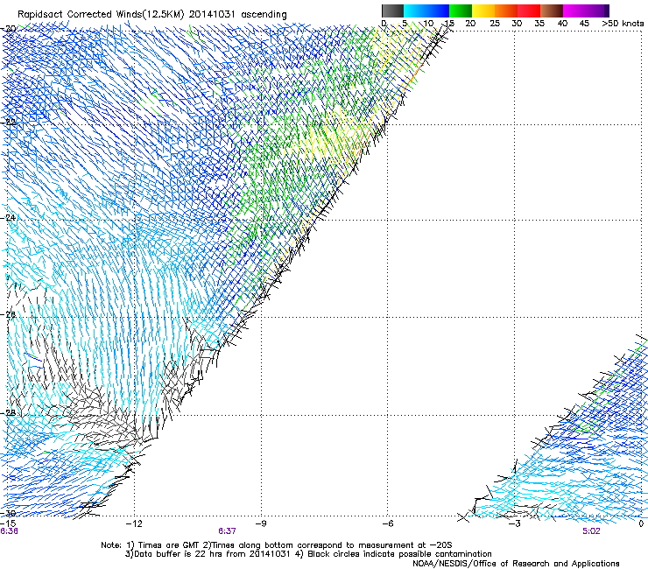648x569 pixels.
Task: Click the date '20141031' in the title
Action: pos(212,15)
